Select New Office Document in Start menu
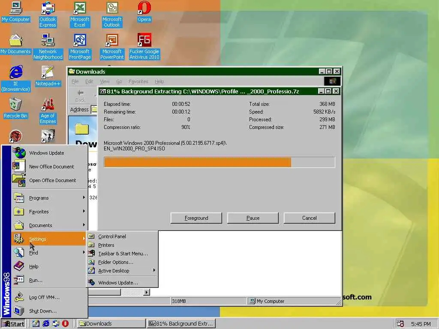The width and height of the screenshot is (439, 329). click(50, 167)
